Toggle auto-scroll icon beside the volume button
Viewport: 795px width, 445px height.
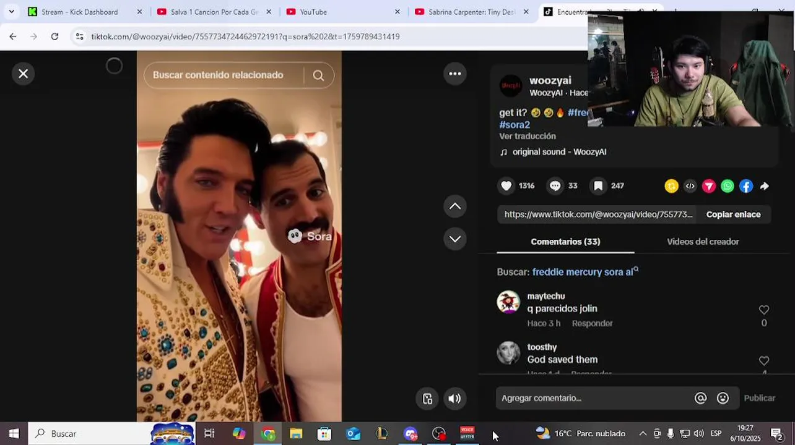[427, 399]
